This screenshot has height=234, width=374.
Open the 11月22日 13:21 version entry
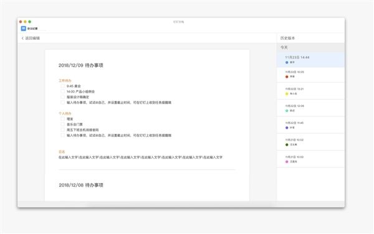pos(310,91)
